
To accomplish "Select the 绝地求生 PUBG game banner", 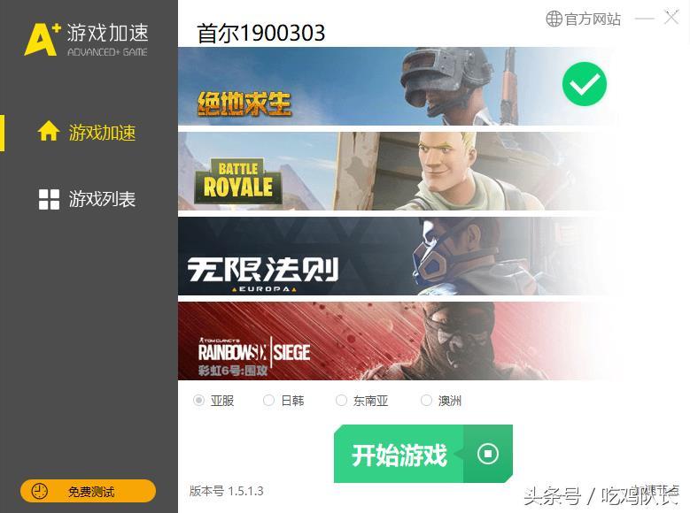I will 399,86.
